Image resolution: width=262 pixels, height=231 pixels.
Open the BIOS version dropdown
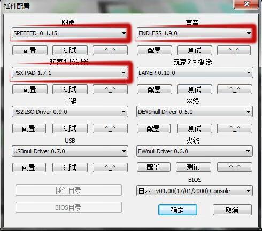[x=195, y=191]
